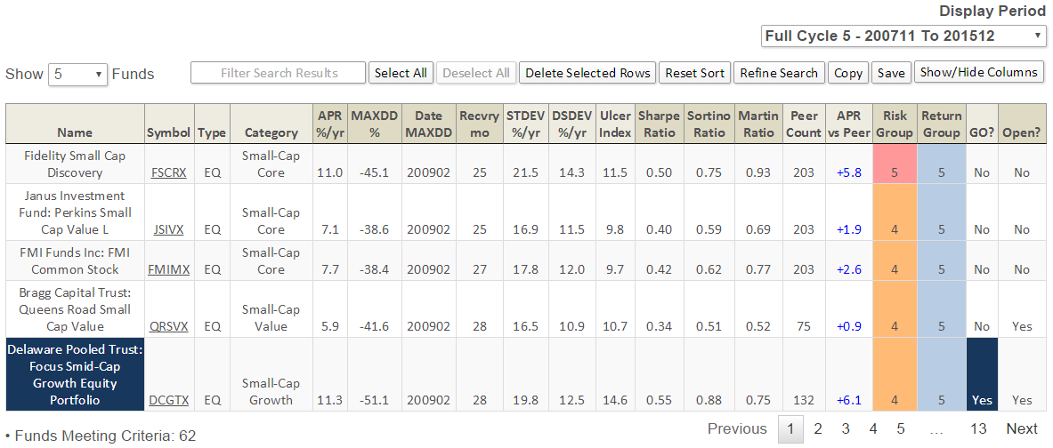
Task: Click the Reset Sort button
Action: (695, 73)
